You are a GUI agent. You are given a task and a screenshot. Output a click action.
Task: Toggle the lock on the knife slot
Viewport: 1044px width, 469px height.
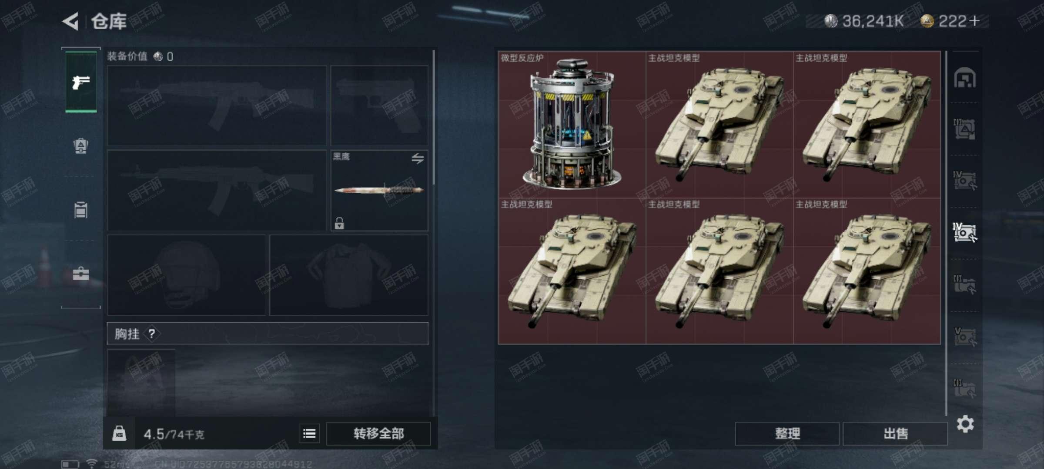tap(339, 223)
